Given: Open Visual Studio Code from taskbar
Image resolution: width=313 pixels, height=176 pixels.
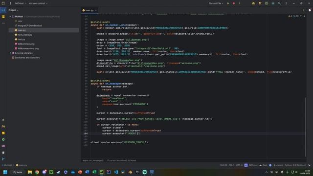Looking at the screenshot, I should pos(116,172).
